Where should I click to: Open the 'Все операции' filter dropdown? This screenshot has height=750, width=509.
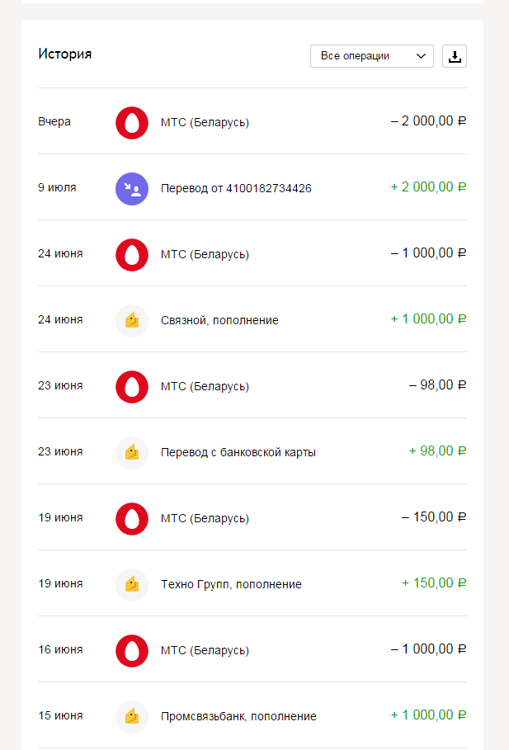tap(371, 56)
